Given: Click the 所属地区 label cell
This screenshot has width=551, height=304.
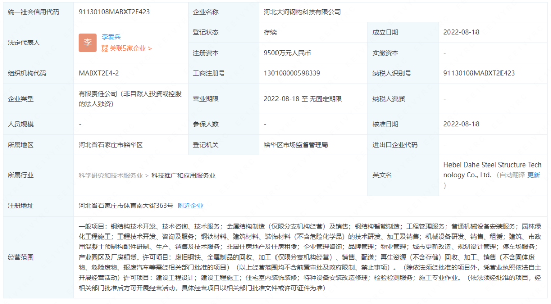Looking at the screenshot, I should tap(38, 145).
